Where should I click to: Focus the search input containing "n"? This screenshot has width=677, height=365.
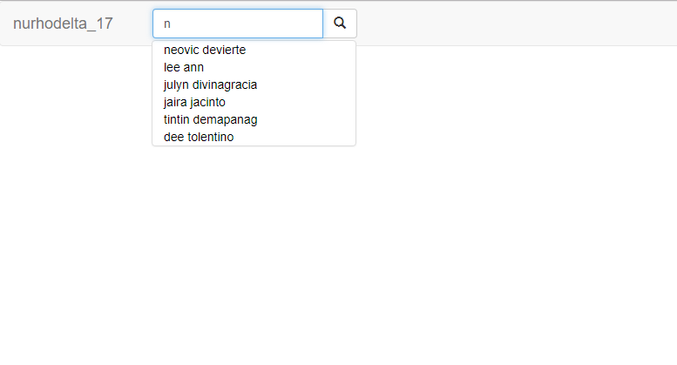[238, 24]
